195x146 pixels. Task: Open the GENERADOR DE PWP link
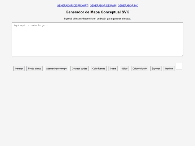point(103,5)
